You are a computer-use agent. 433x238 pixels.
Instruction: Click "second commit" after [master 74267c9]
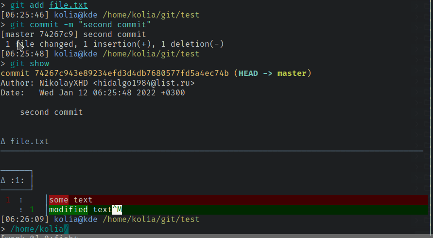115,34
